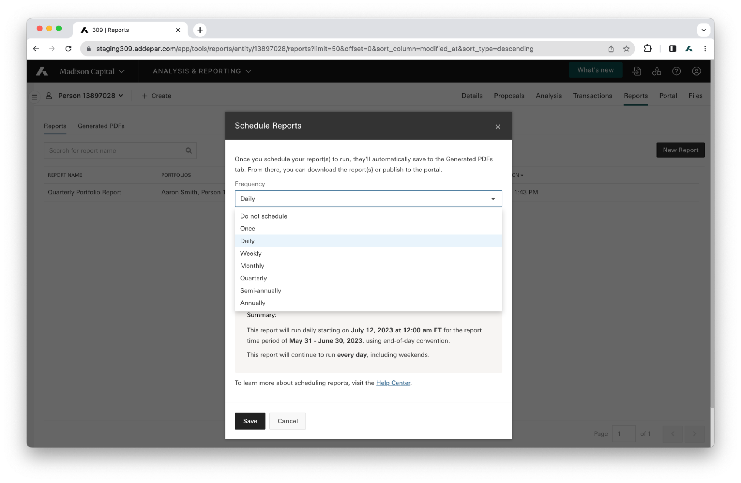
Task: Toggle the browser side panel icon
Action: pos(672,49)
